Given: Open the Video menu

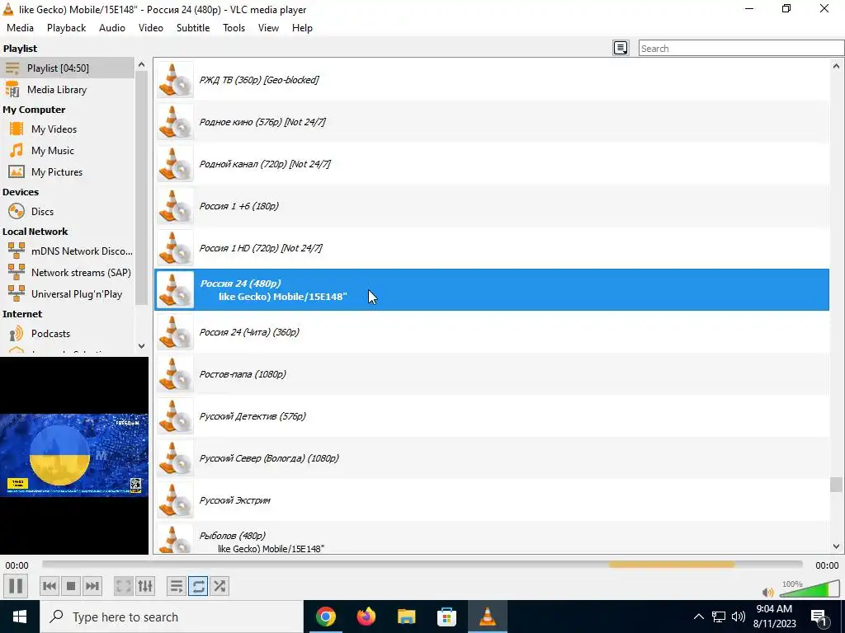Looking at the screenshot, I should coord(151,28).
